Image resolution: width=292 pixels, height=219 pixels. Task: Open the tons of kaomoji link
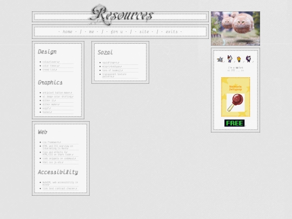(x=112, y=70)
